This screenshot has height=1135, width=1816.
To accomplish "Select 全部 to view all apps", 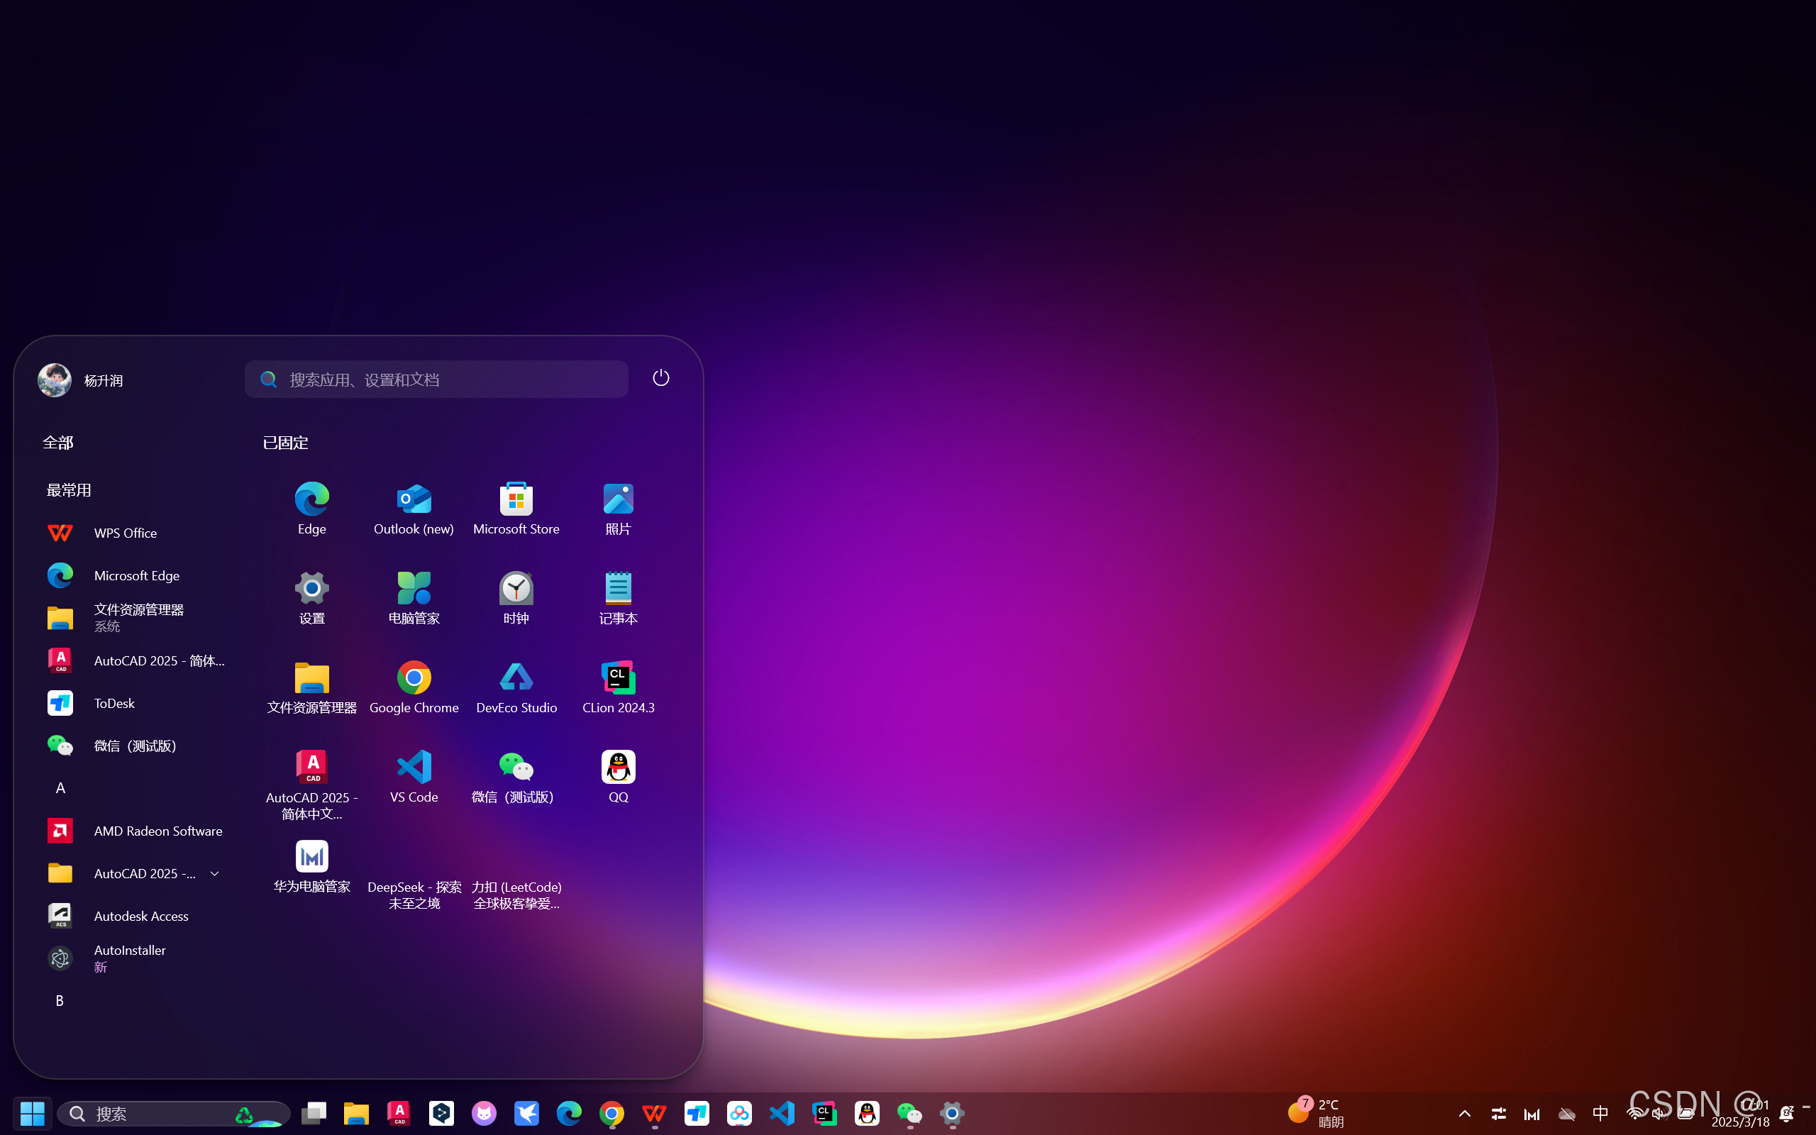I will click(57, 442).
